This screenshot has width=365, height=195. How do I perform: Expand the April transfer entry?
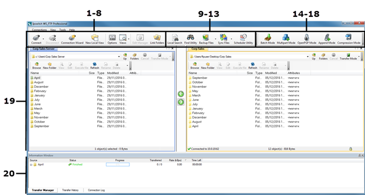[x=31, y=165]
